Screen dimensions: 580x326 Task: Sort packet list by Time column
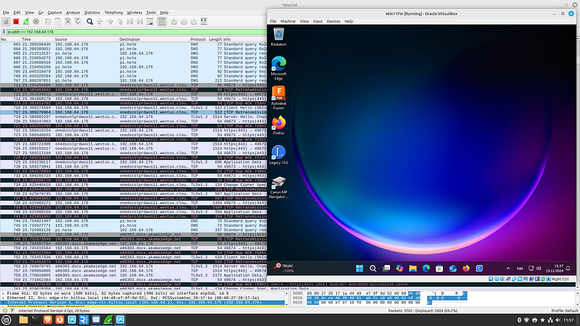37,39
